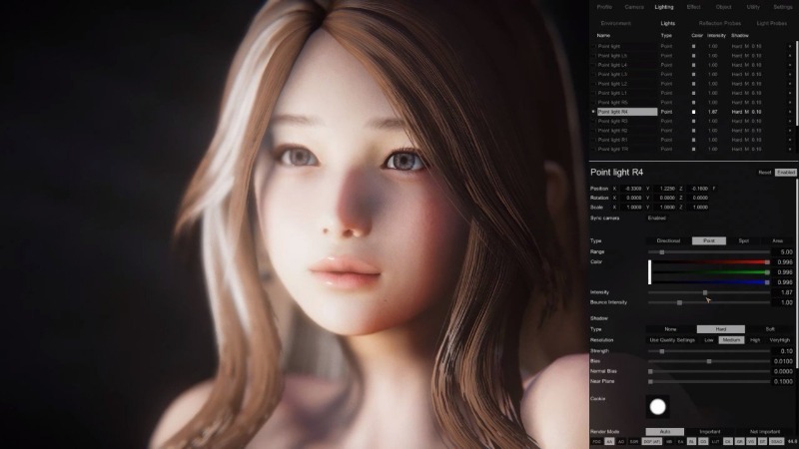Open the Camera tab
The width and height of the screenshot is (799, 449).
[634, 7]
